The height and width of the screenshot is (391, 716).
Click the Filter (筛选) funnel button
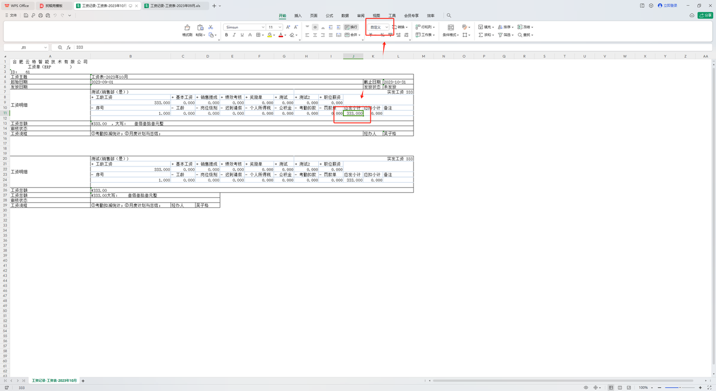tap(505, 35)
